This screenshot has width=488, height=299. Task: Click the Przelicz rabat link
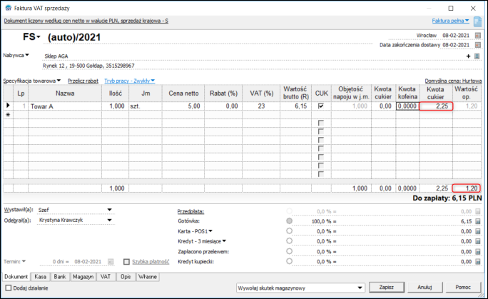[83, 81]
